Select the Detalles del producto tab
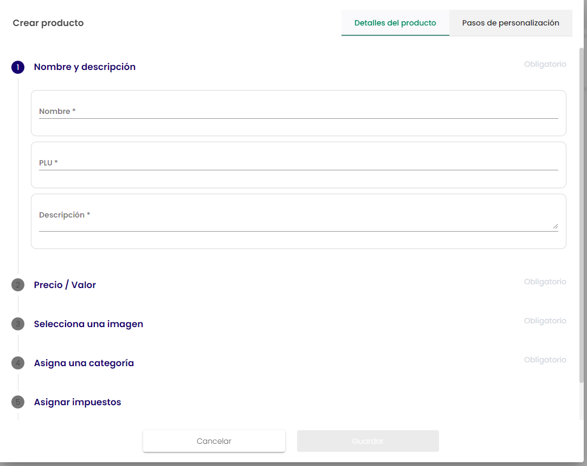587x466 pixels. tap(395, 23)
